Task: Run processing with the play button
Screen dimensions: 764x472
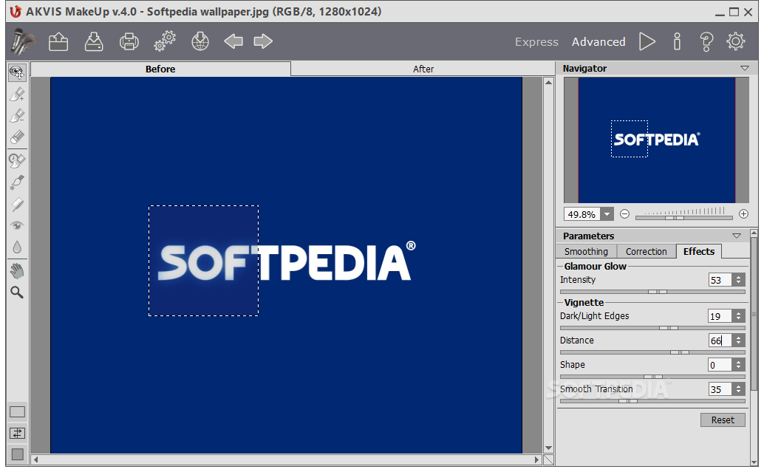Action: 647,42
